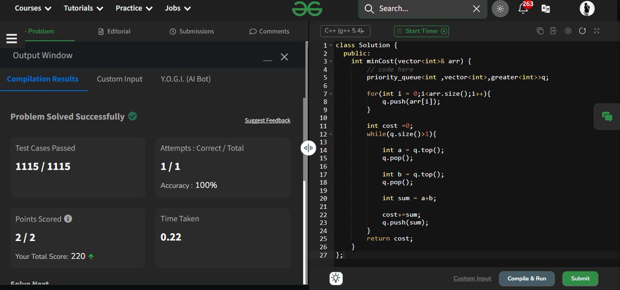Collapse code fold arrow at line 1

[x=331, y=45]
